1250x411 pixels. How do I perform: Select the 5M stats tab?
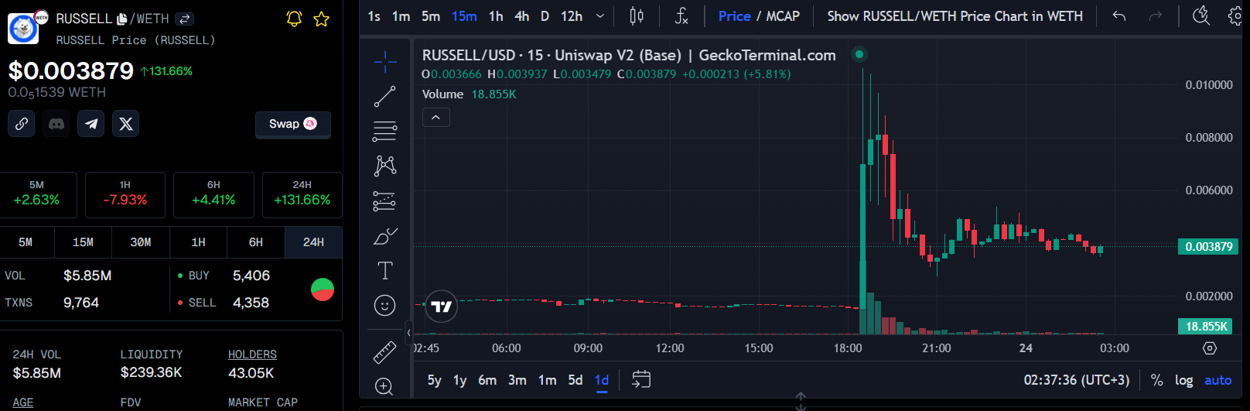(x=26, y=242)
